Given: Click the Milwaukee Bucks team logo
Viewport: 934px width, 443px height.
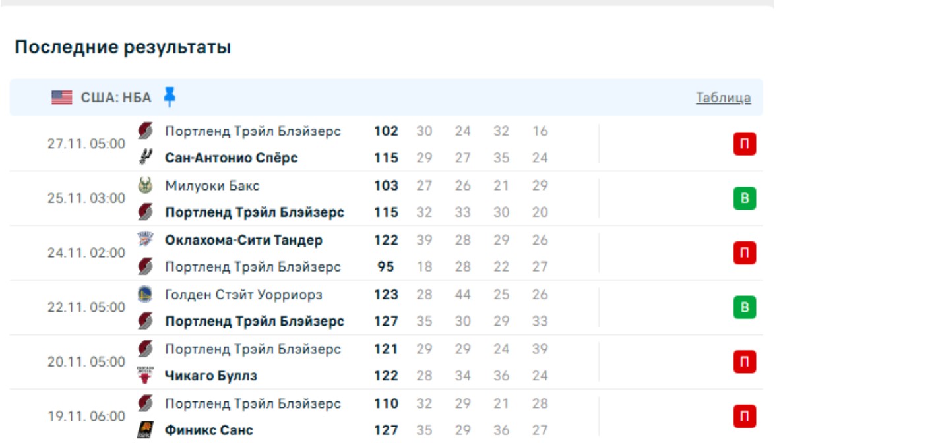Looking at the screenshot, I should coord(145,186).
